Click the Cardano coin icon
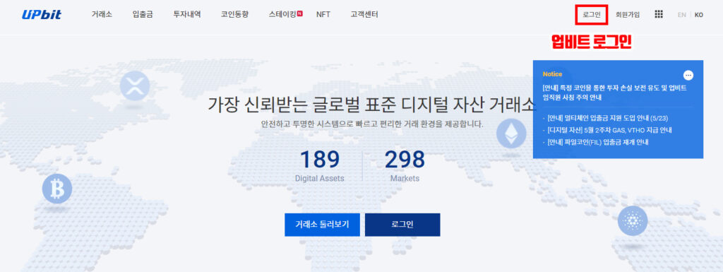This screenshot has height=272, width=723. (x=633, y=221)
